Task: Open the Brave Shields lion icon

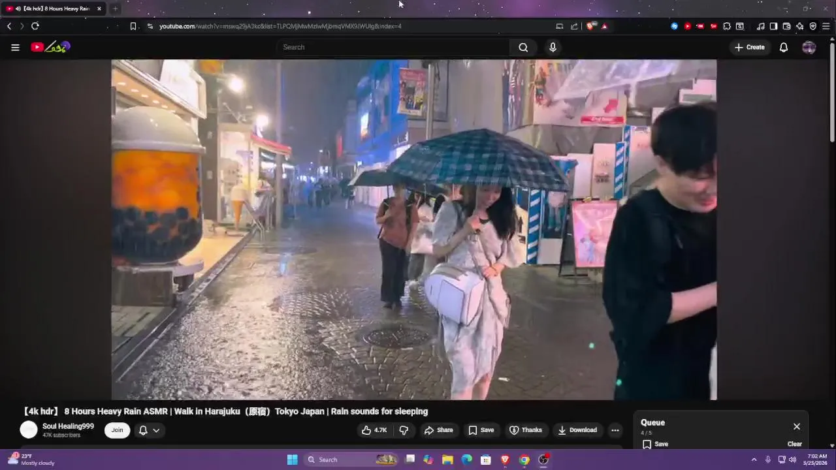Action: click(x=590, y=26)
